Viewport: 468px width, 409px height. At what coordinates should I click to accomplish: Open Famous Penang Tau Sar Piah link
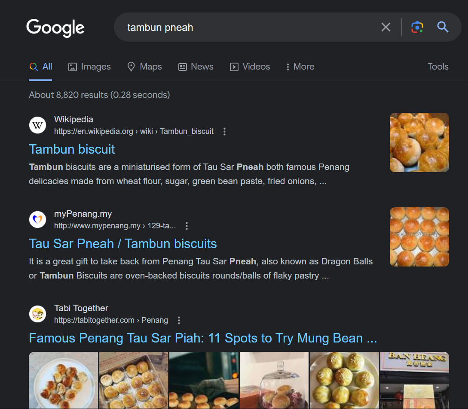[x=203, y=338]
